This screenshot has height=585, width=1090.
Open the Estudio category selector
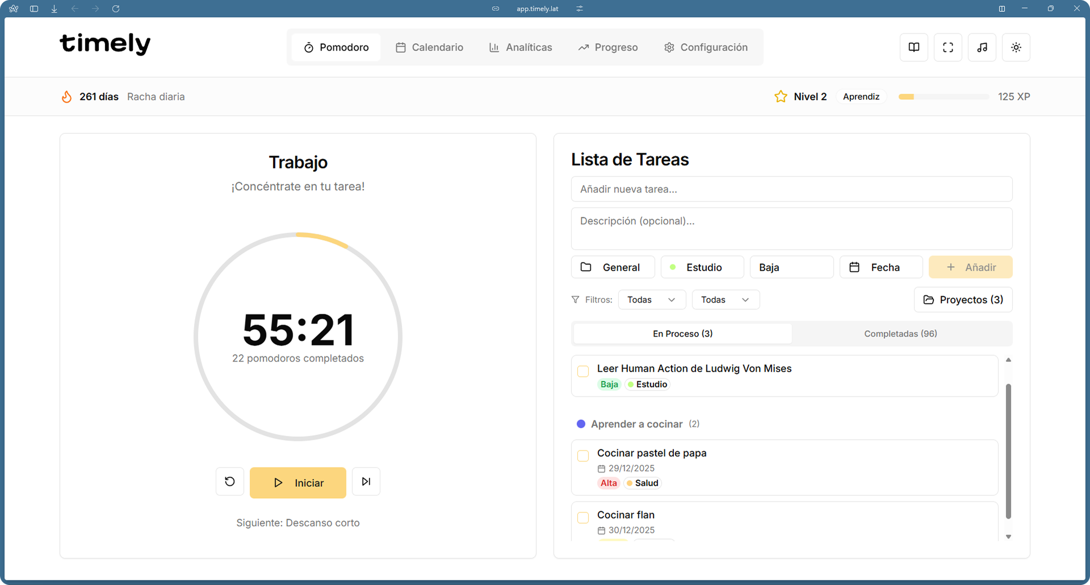click(702, 267)
